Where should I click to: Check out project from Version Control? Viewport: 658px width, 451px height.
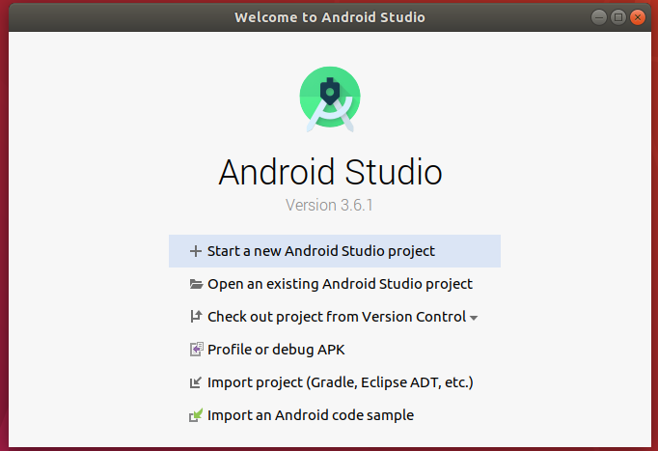pyautogui.click(x=337, y=317)
